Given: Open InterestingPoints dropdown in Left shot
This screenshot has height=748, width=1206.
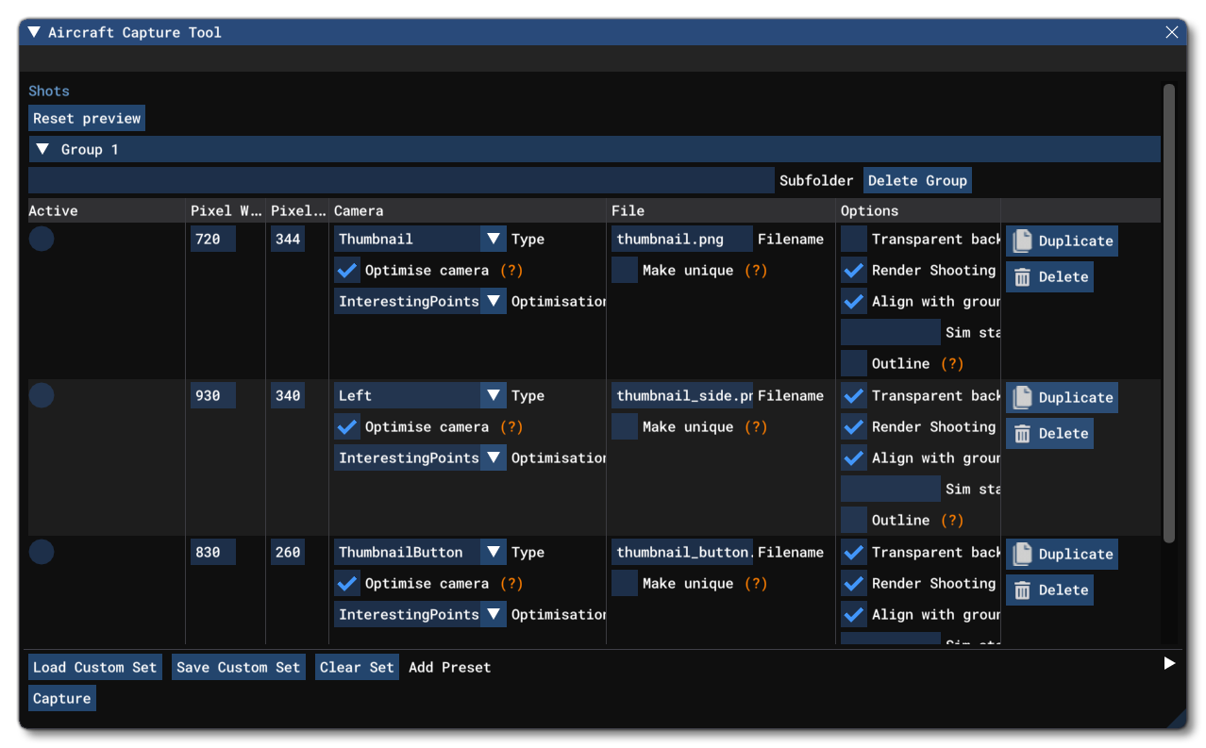Looking at the screenshot, I should [493, 458].
